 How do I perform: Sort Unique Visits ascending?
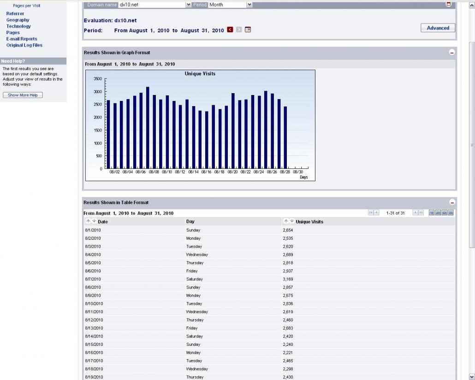coord(286,221)
